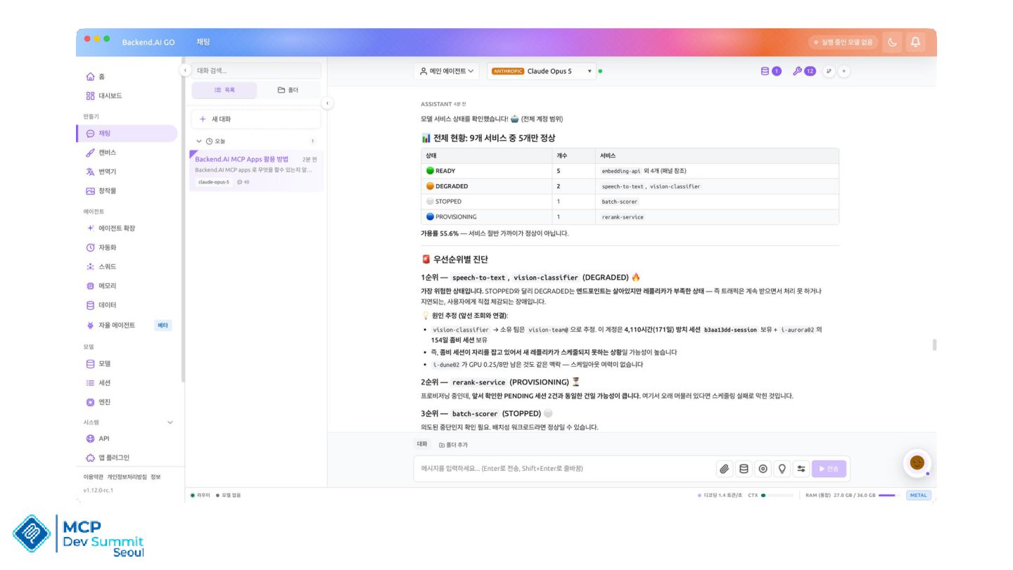Select the 대화 tab above the message box

(x=422, y=444)
